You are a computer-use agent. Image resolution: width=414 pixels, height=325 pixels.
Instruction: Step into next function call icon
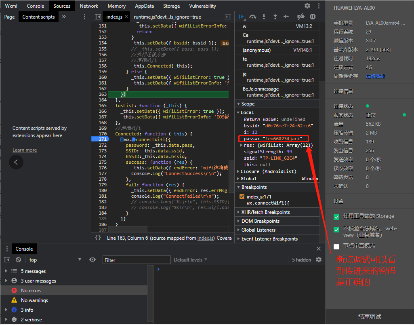point(264,17)
